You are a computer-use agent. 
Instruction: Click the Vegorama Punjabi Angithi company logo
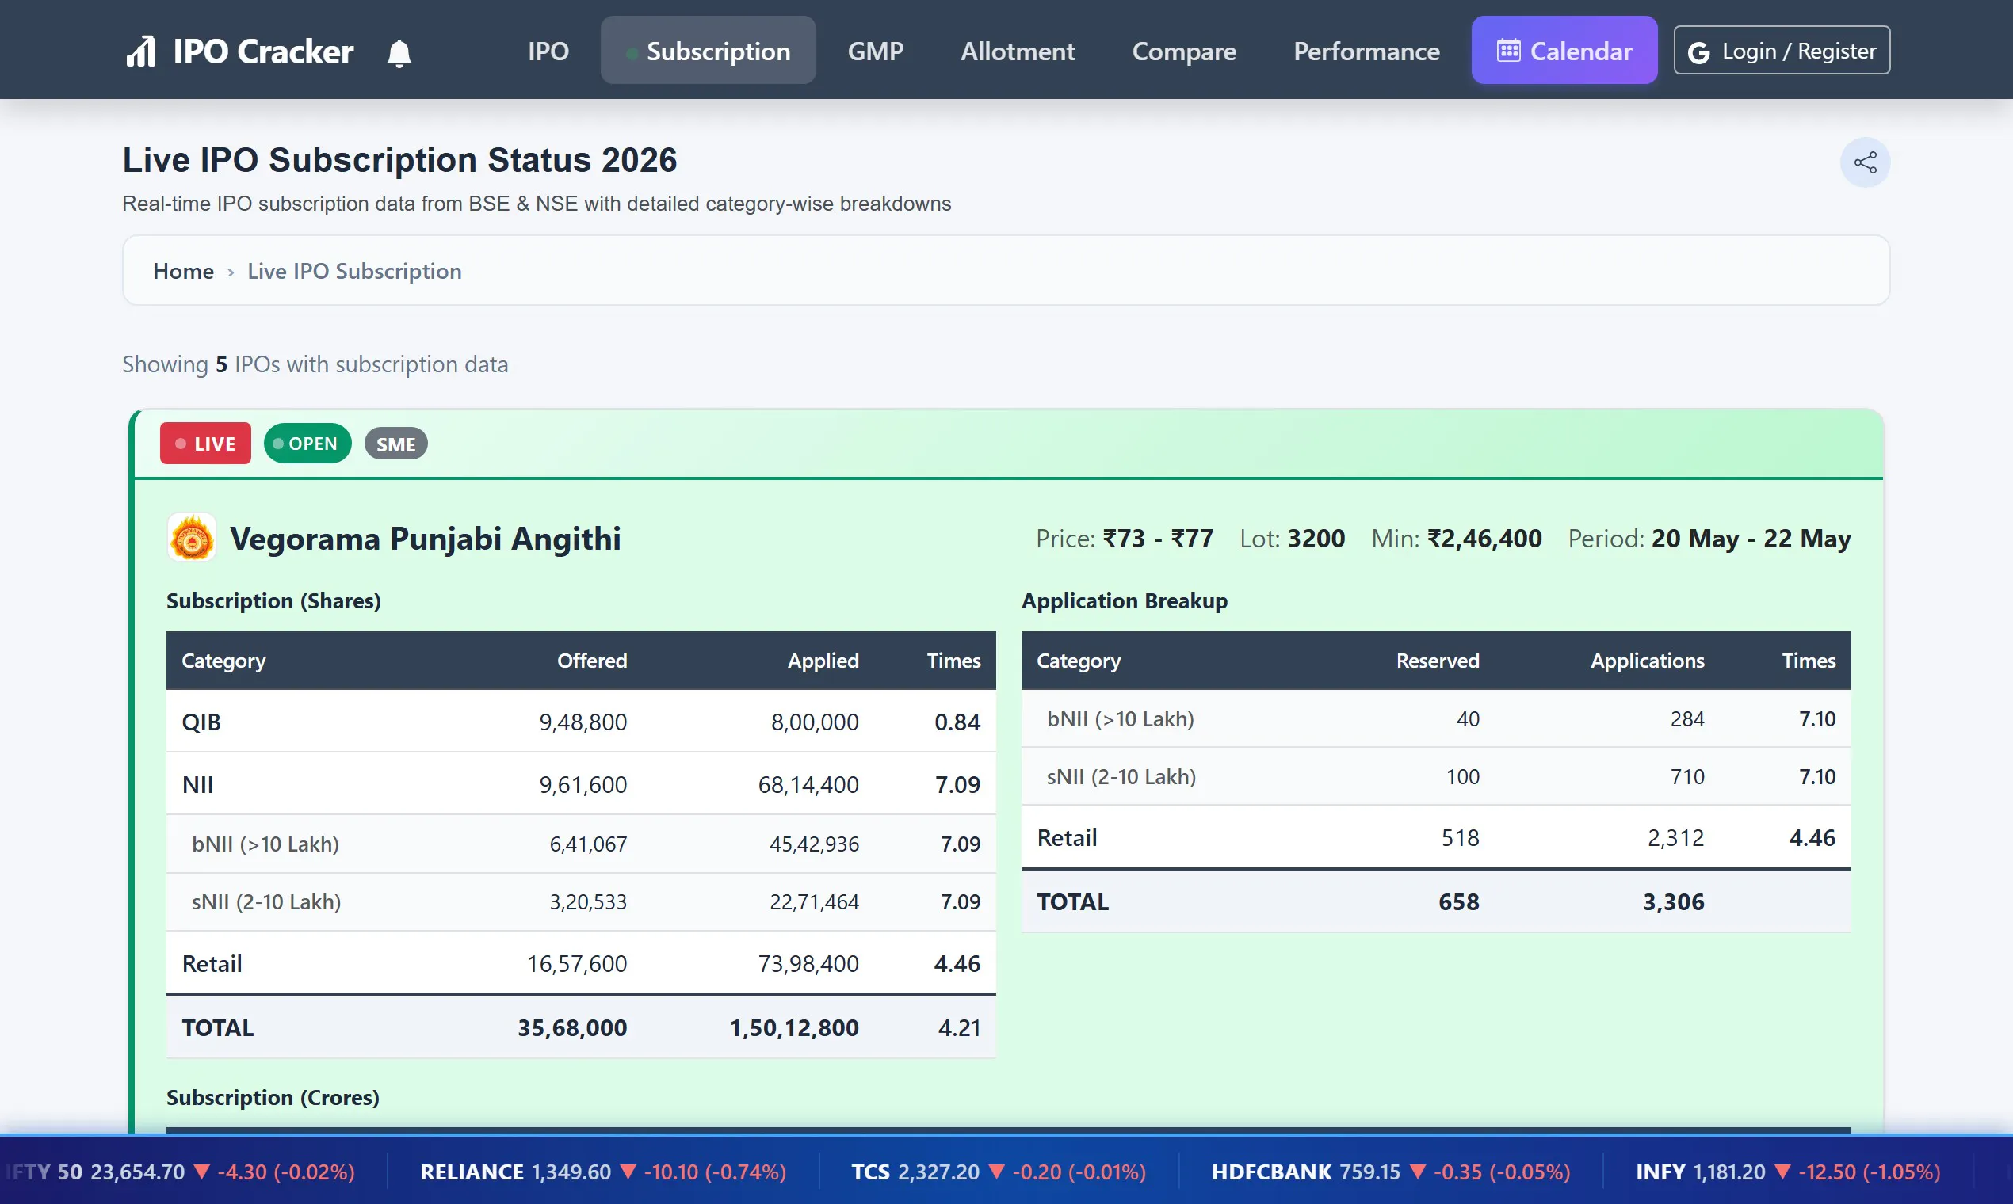[x=192, y=538]
